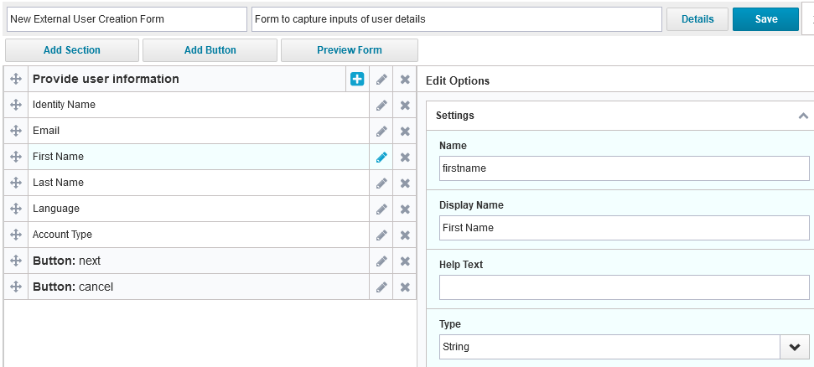
Task: Delete the Email field using X icon
Action: coord(405,132)
